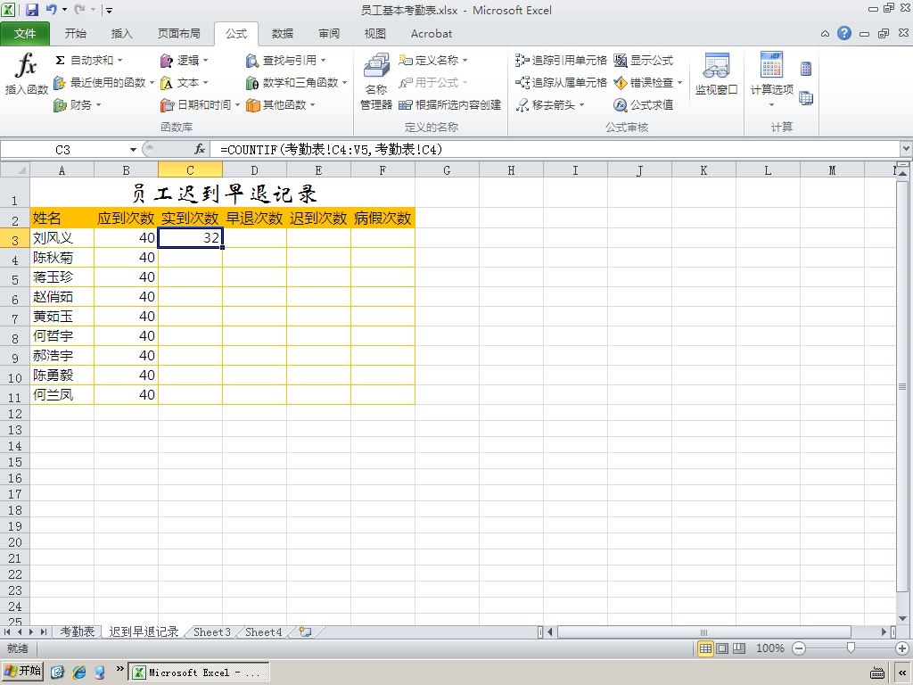The width and height of the screenshot is (913, 685).
Task: Trace Dependents (追踪从属单元格)
Action: [561, 83]
